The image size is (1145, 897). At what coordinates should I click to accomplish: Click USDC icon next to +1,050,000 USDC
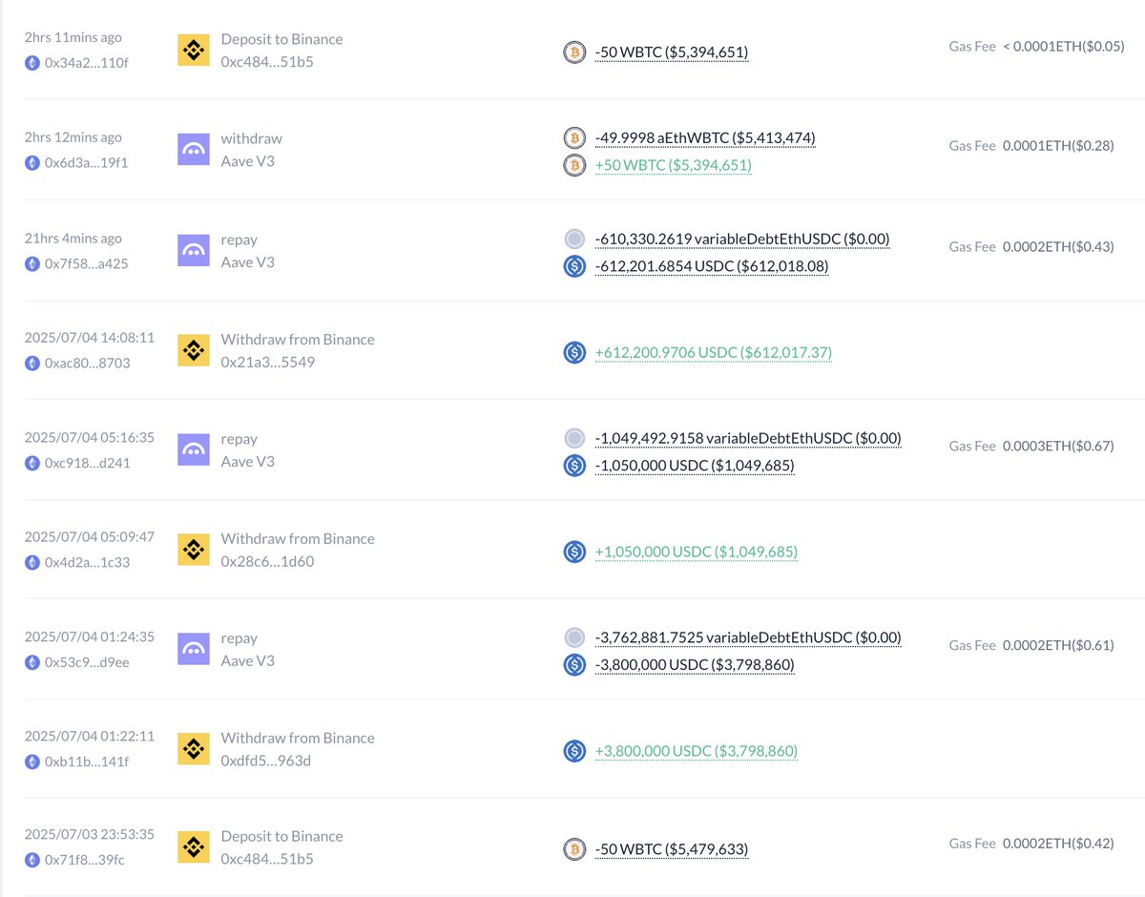(574, 552)
